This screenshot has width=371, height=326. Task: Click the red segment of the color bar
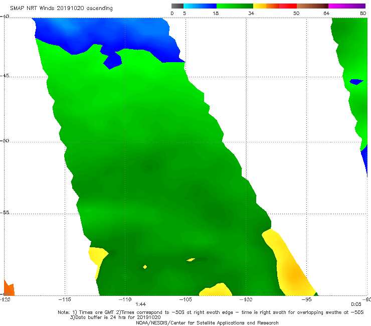(288, 6)
